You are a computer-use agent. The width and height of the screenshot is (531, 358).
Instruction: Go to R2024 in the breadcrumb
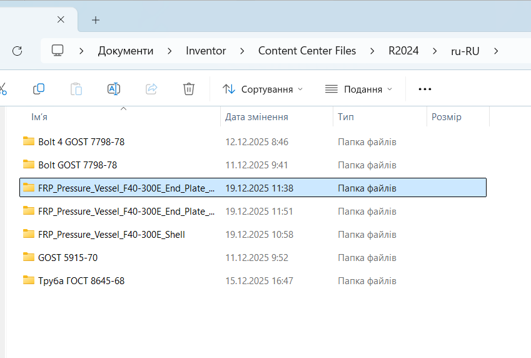pyautogui.click(x=403, y=51)
